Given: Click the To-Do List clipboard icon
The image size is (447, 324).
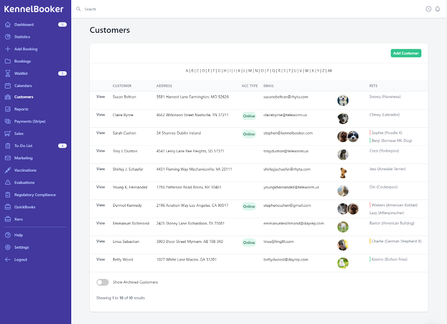Looking at the screenshot, I should tap(7, 146).
